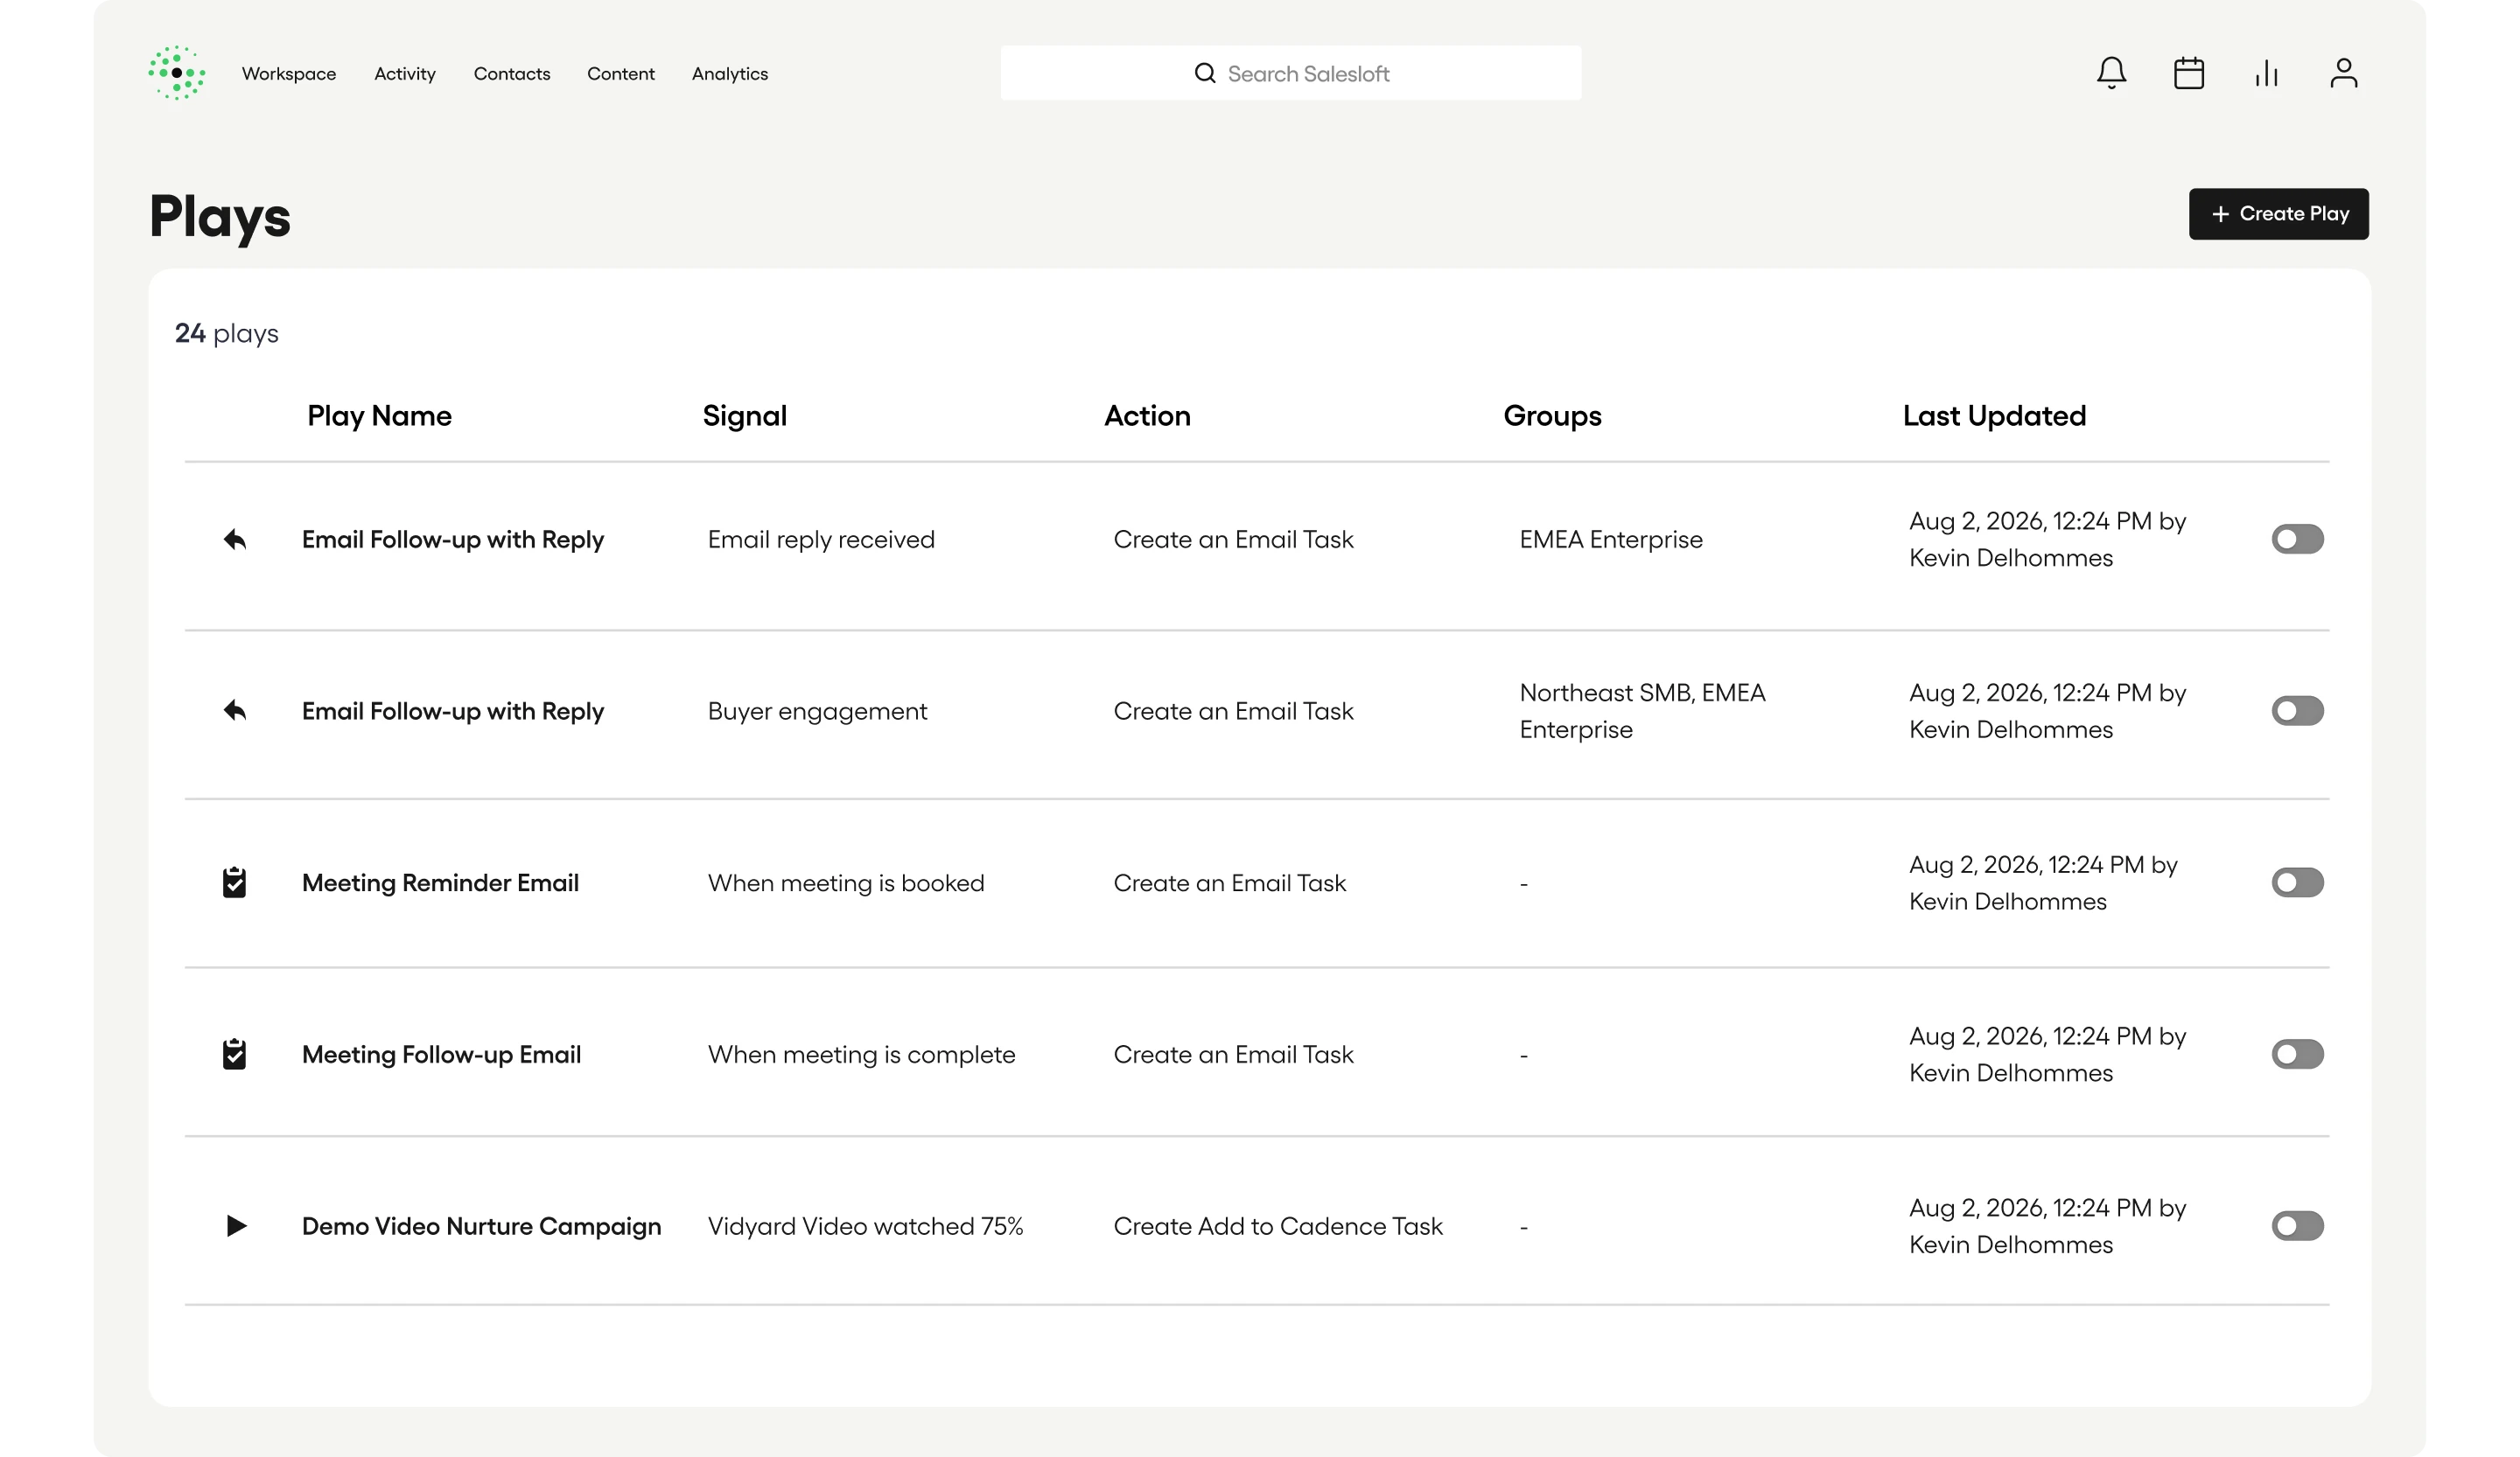
Task: Click "Create Add to Cadence Task" action
Action: click(1278, 1226)
